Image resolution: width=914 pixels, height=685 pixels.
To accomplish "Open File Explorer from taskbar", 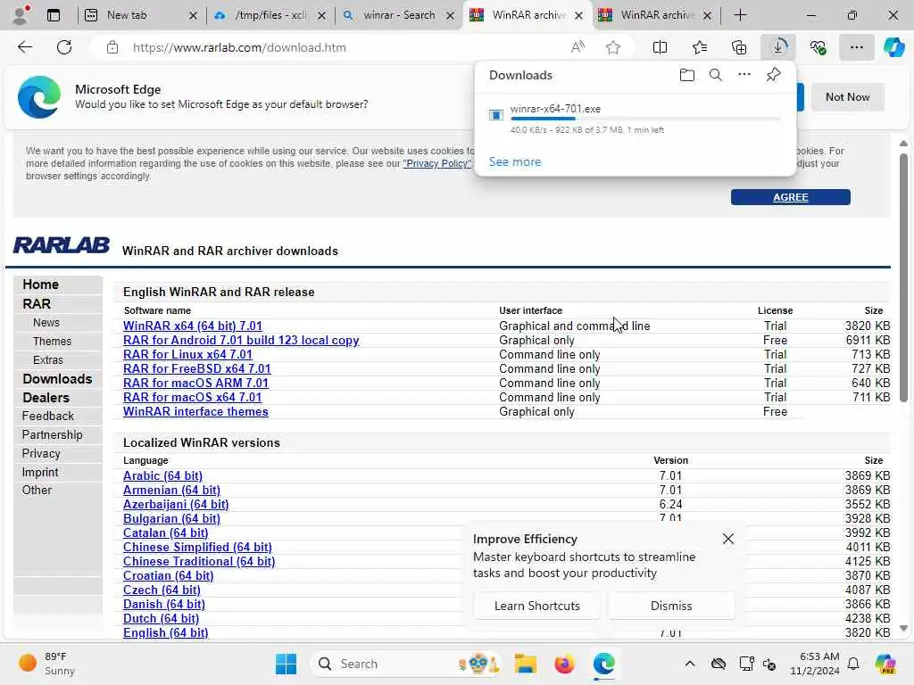I will pyautogui.click(x=525, y=664).
